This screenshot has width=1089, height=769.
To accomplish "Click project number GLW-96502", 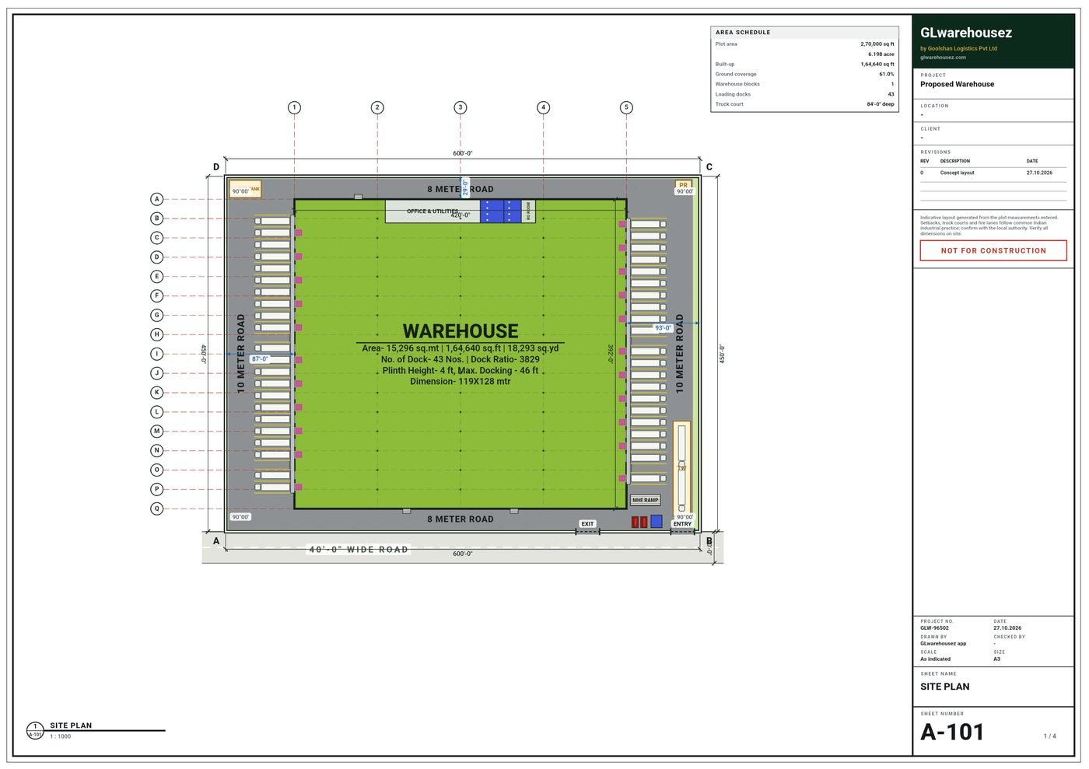I will [x=934, y=628].
